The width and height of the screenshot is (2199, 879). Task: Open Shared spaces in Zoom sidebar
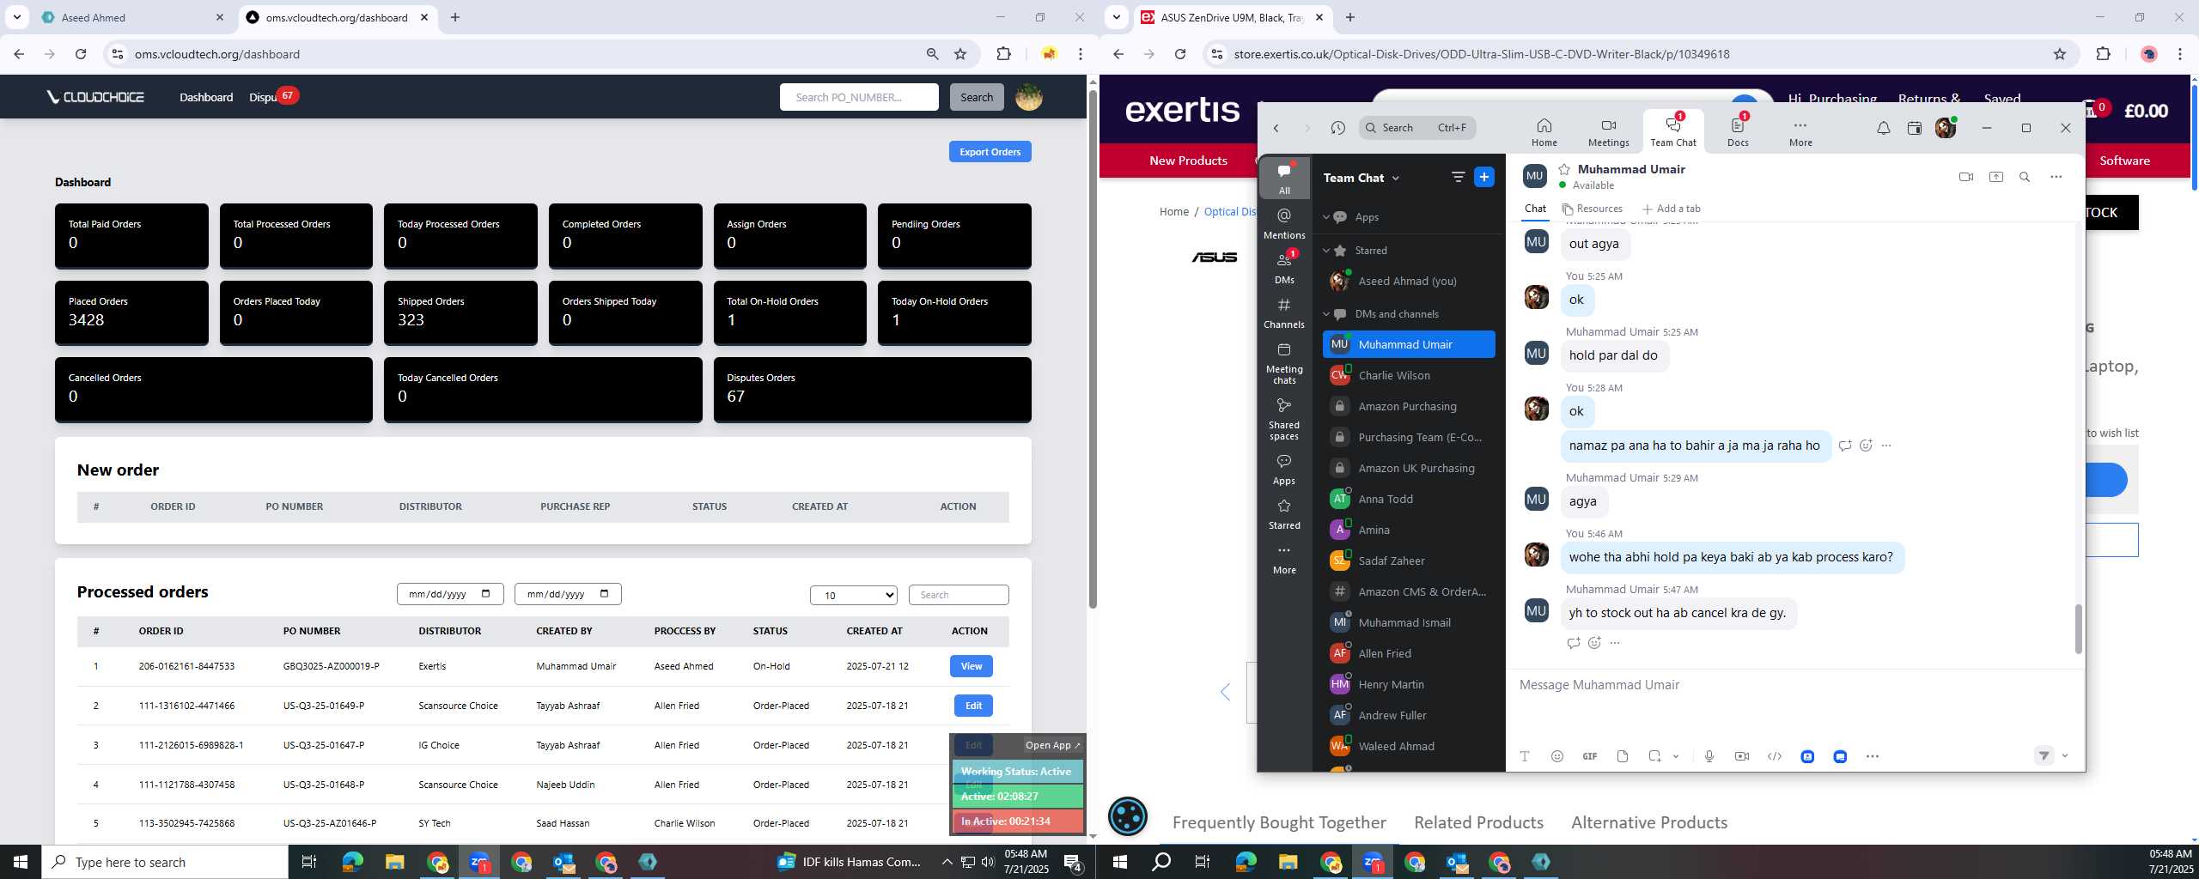1284,419
